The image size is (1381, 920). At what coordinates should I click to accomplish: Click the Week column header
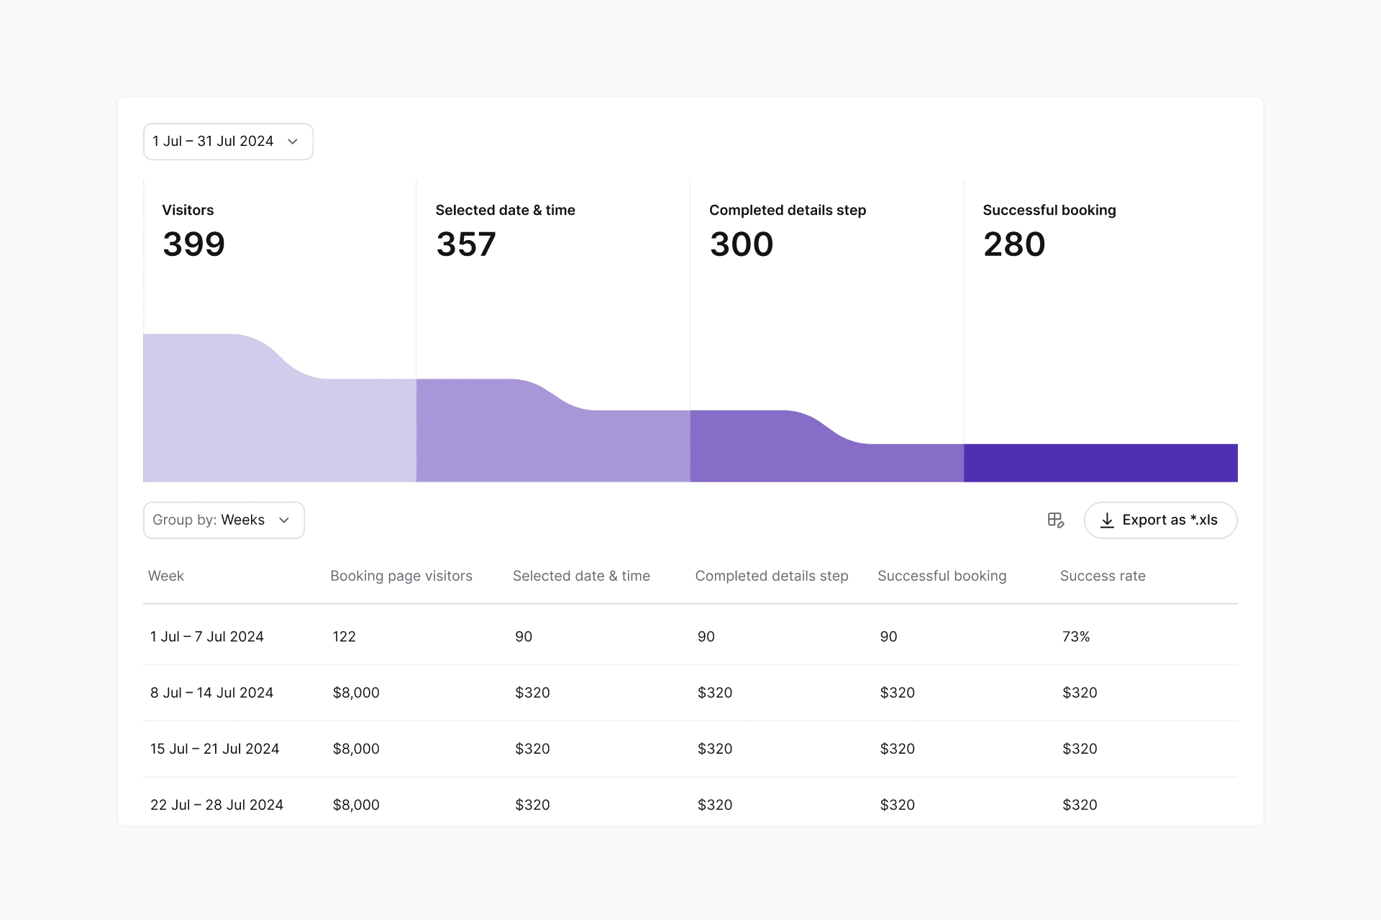click(166, 576)
